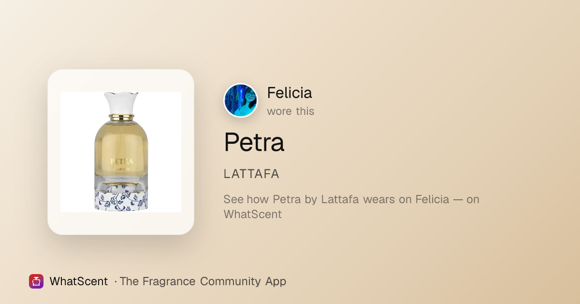This screenshot has width=580, height=304.
Task: Click the small Lattafa text on bottle
Action: click(121, 169)
